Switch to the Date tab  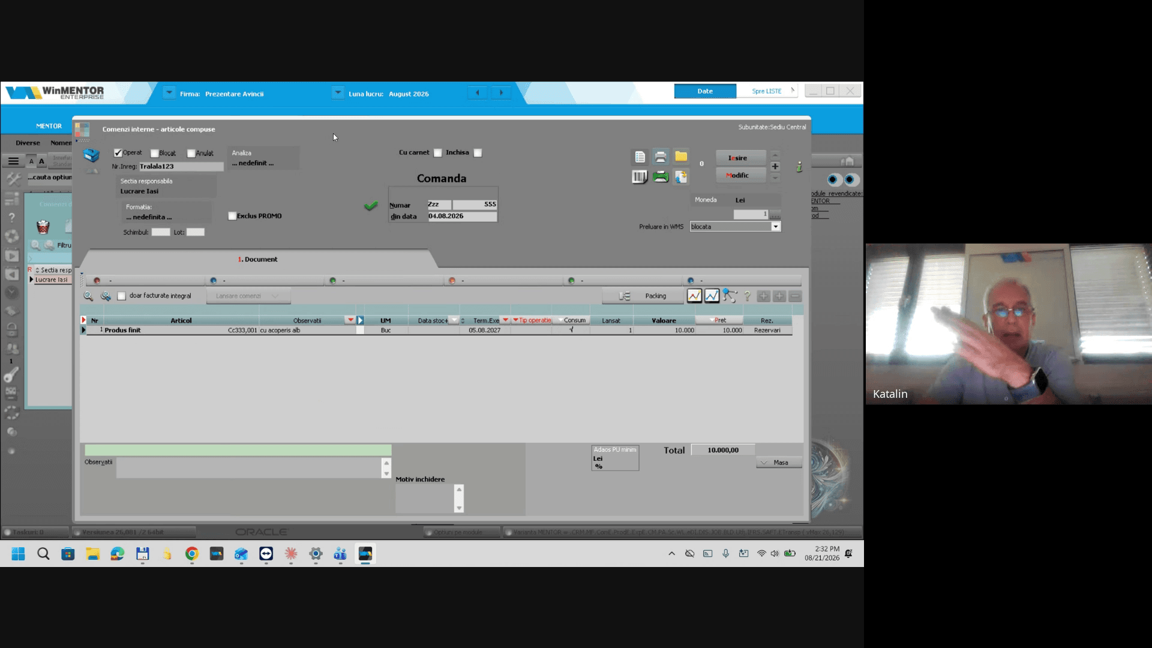(705, 91)
